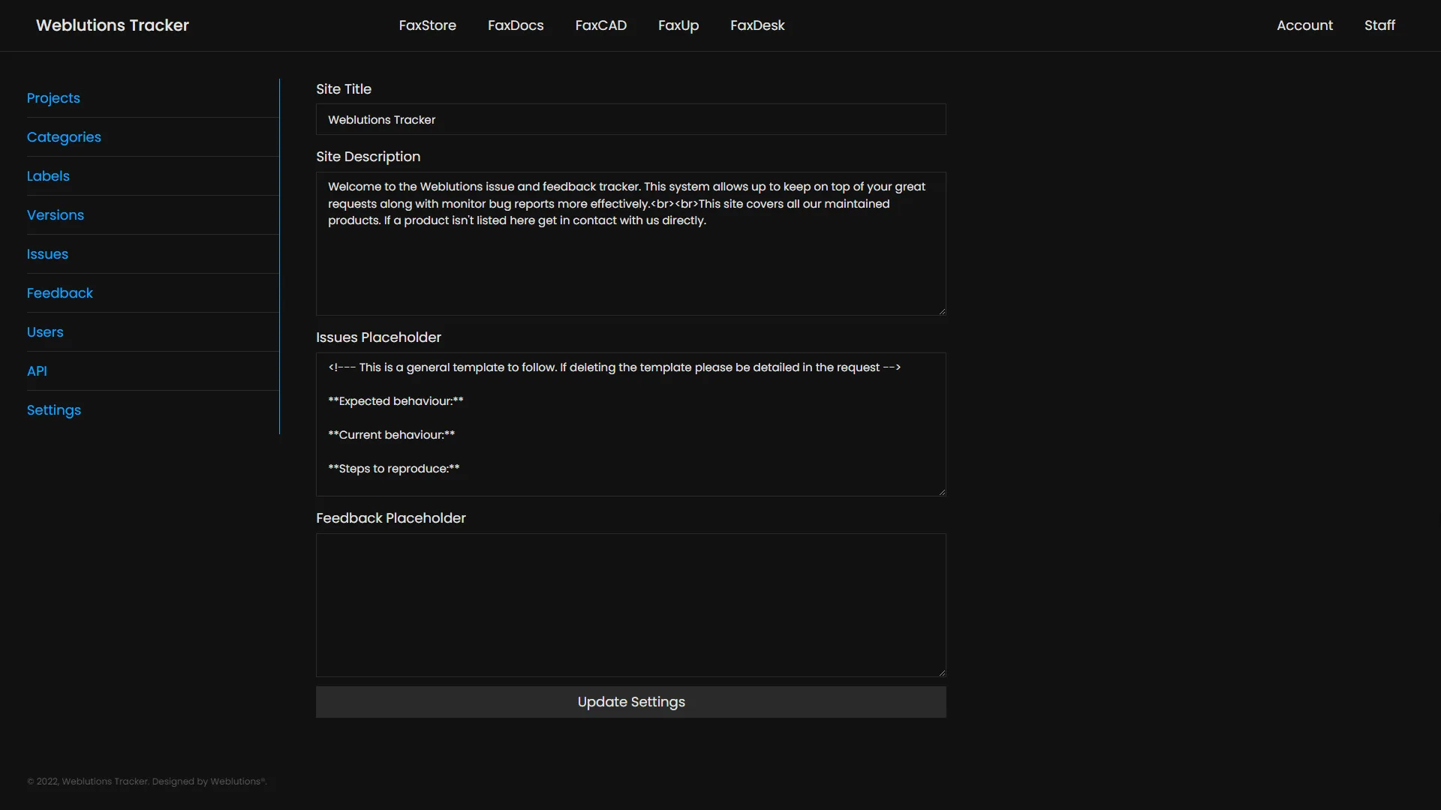Click the Site Description textarea

pyautogui.click(x=630, y=243)
